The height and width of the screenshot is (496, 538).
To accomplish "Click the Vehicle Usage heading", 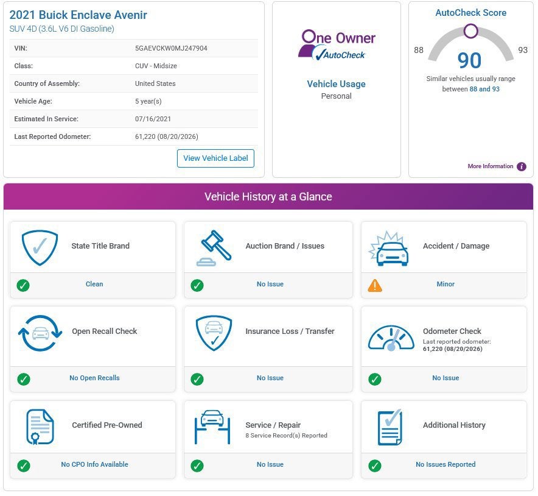I will pos(336,84).
